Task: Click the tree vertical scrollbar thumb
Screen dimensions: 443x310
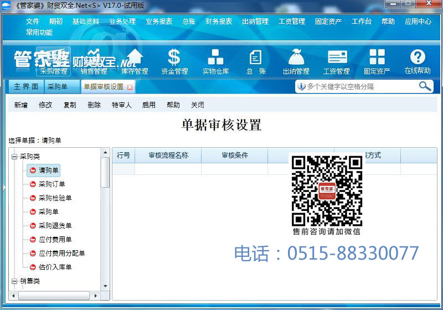Action: click(105, 172)
